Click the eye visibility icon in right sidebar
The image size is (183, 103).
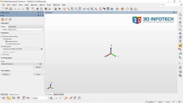point(180,33)
